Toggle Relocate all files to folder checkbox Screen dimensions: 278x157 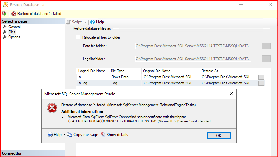[78, 37]
